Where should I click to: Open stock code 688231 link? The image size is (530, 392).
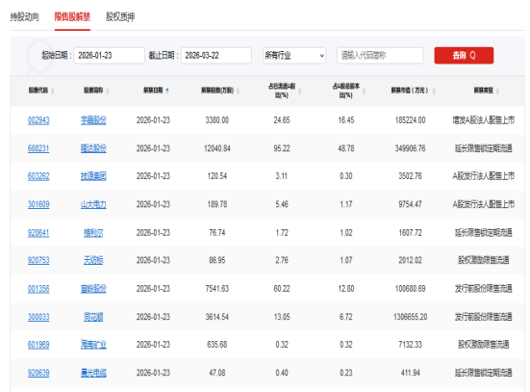(x=38, y=148)
